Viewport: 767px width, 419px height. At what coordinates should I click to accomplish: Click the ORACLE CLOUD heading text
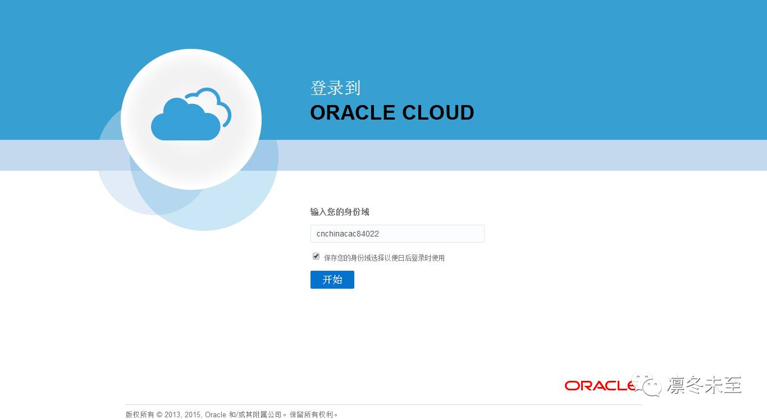pyautogui.click(x=392, y=113)
